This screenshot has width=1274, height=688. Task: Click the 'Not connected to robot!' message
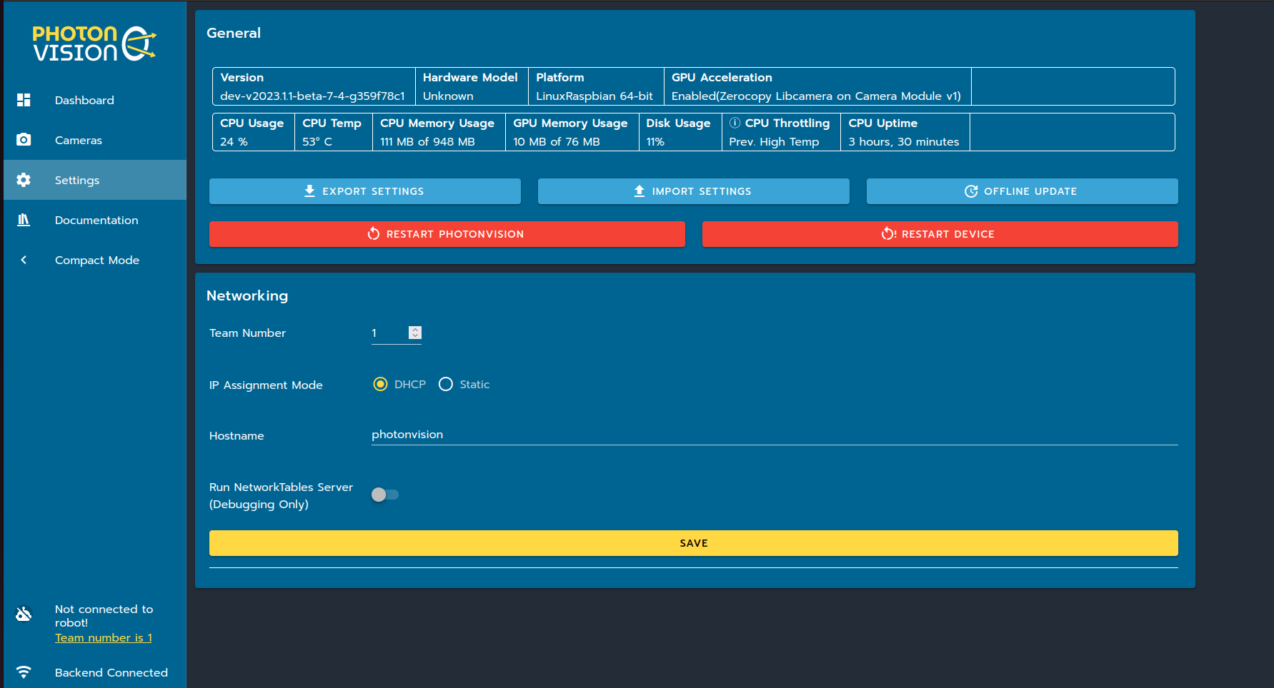coord(104,616)
